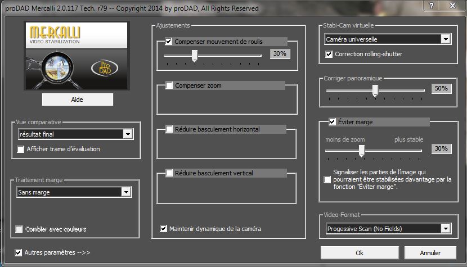Open the Video-Format Progessive Scan dropdown
This screenshot has height=267, width=467.
[389, 229]
